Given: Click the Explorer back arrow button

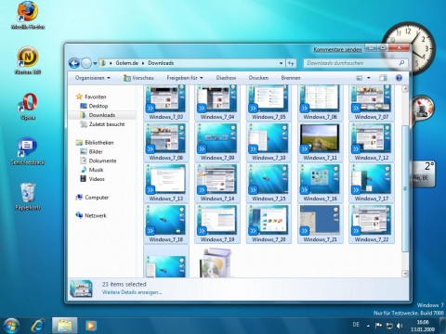Looking at the screenshot, I should 74,63.
